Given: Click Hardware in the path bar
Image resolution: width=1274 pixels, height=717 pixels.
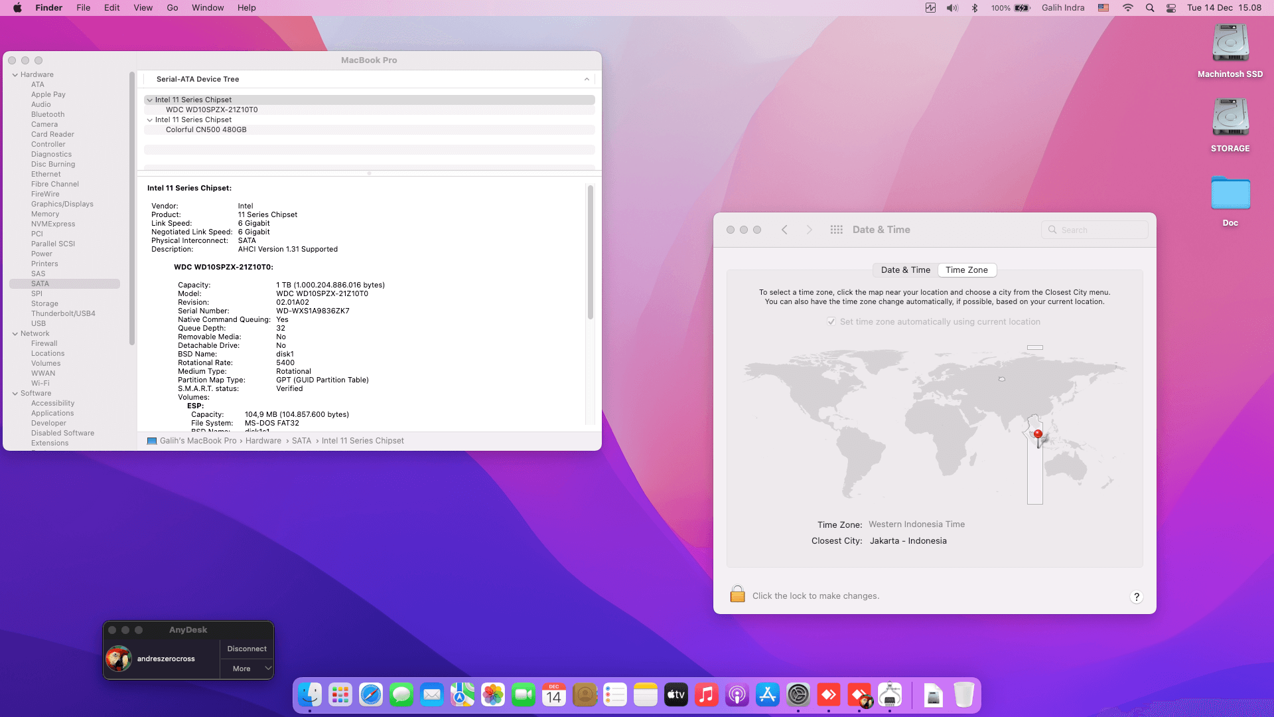Looking at the screenshot, I should point(263,441).
